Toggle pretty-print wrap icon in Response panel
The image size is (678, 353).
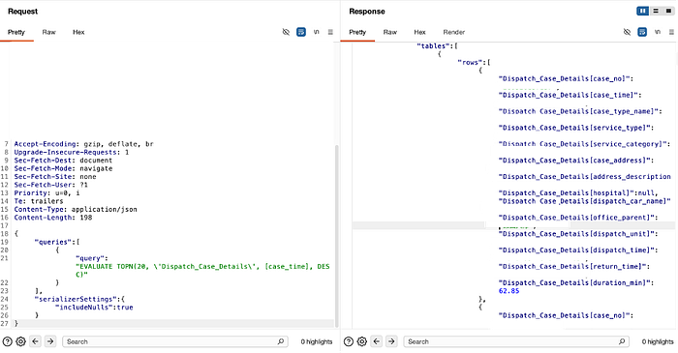pyautogui.click(x=642, y=32)
